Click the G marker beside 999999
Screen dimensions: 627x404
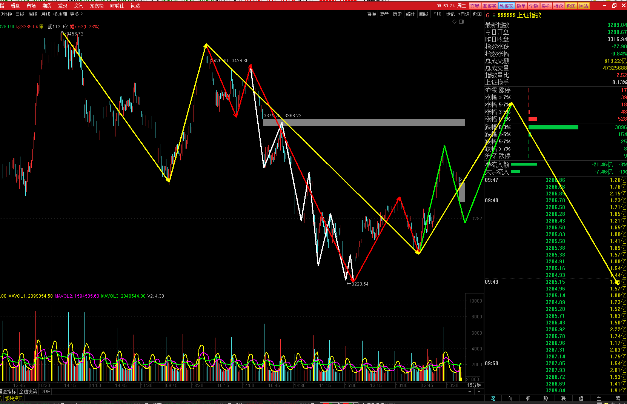[488, 15]
